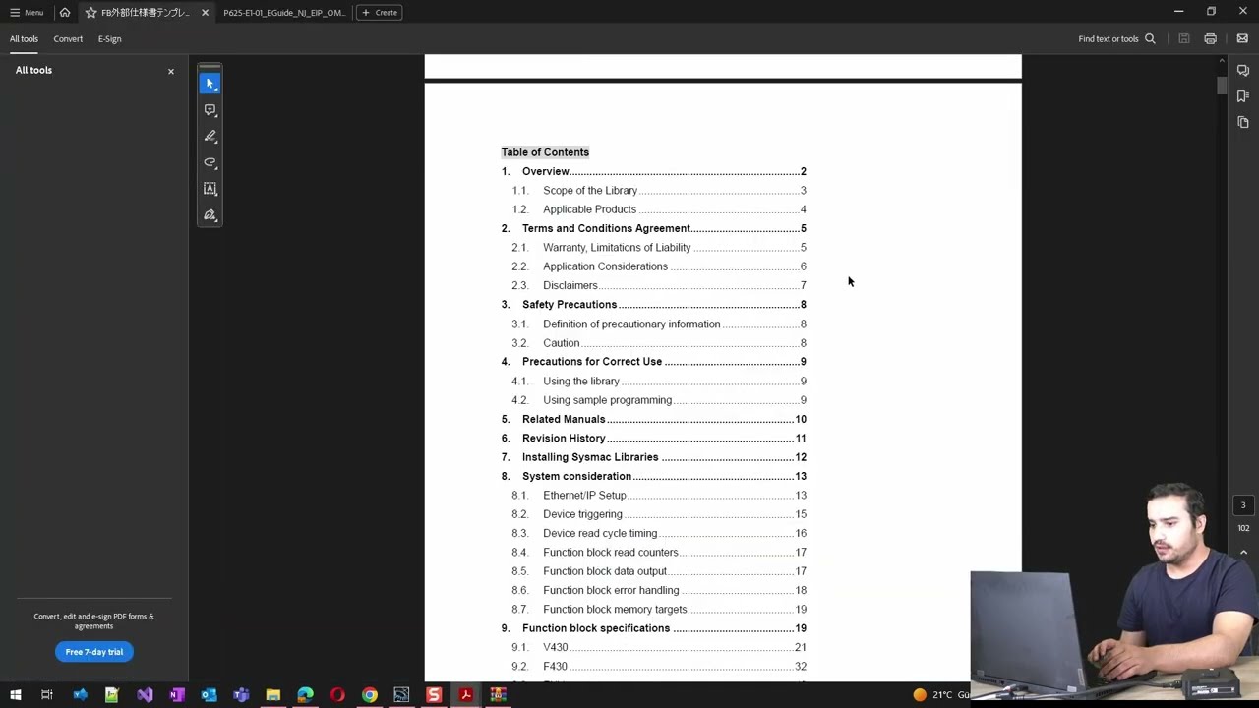This screenshot has height=708, width=1259.
Task: Open the Comments pane on right rail
Action: pyautogui.click(x=1243, y=71)
